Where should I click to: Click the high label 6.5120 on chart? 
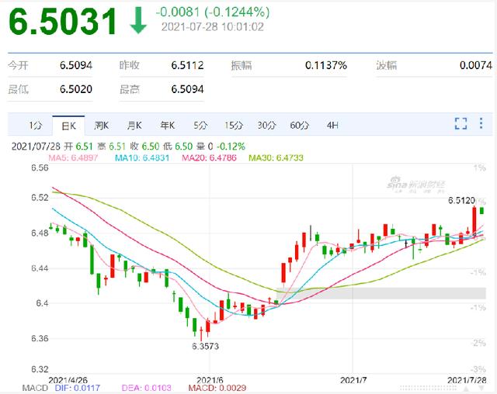tap(461, 200)
